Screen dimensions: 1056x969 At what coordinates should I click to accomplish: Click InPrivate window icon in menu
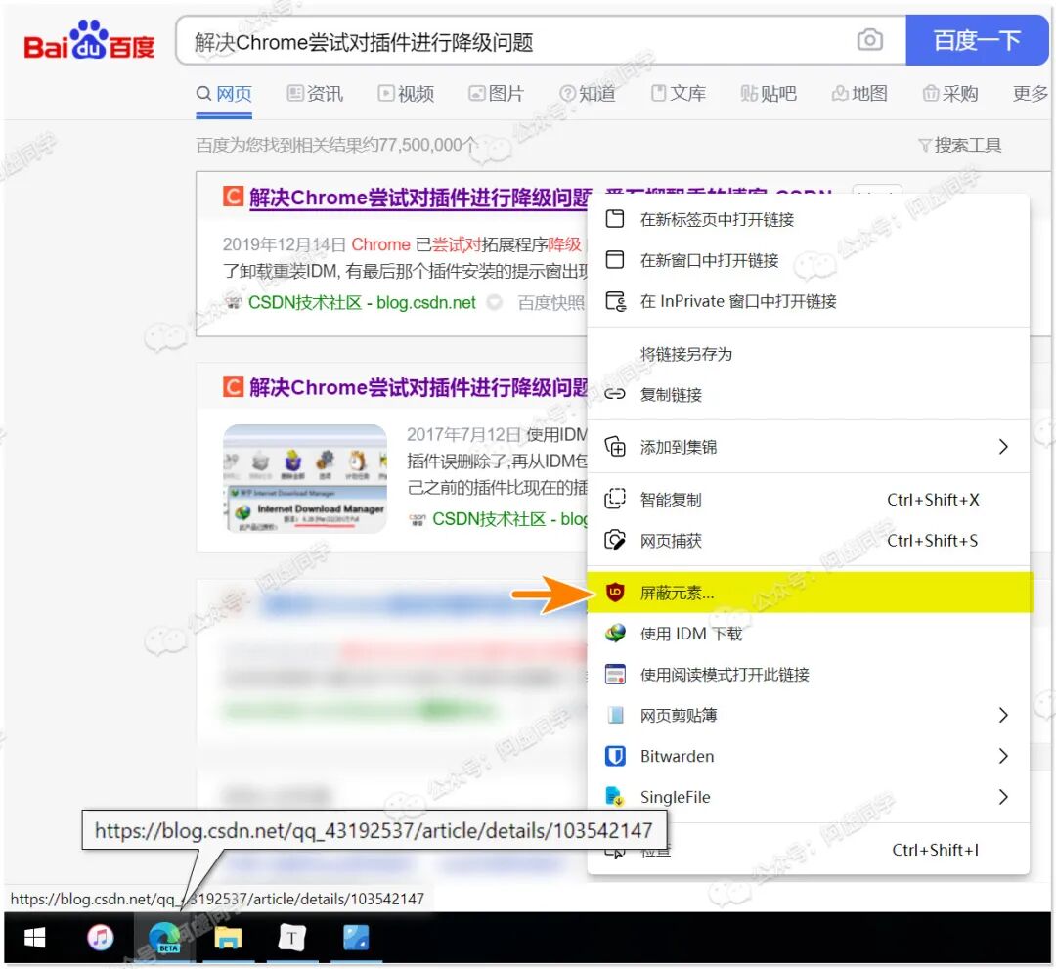616,301
